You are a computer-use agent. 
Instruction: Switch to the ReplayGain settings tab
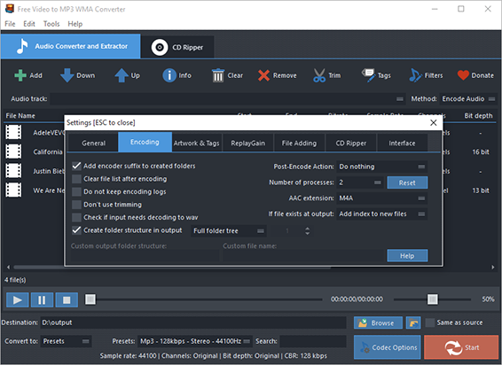[248, 143]
